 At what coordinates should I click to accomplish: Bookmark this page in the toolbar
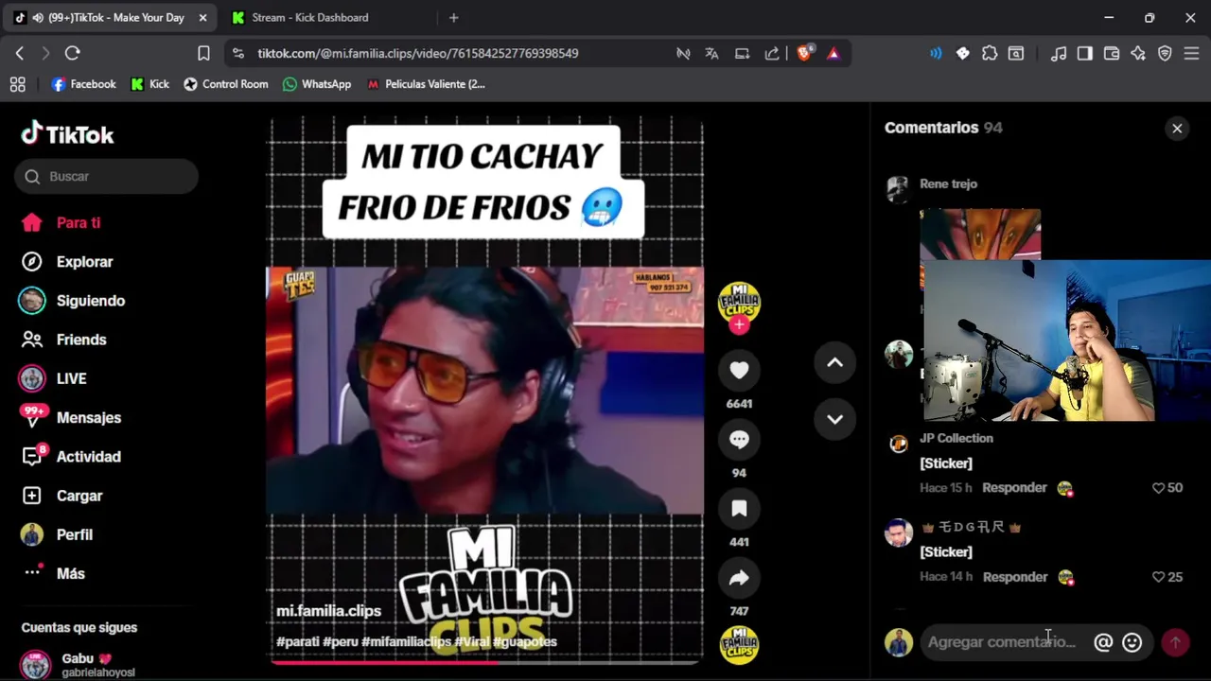coord(203,54)
